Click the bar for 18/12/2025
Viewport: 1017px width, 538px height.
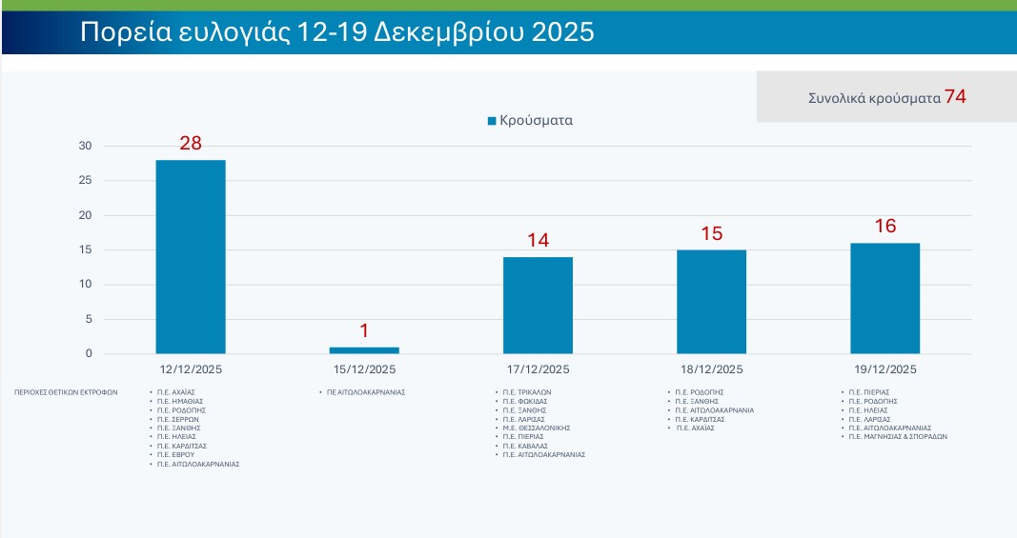711,302
